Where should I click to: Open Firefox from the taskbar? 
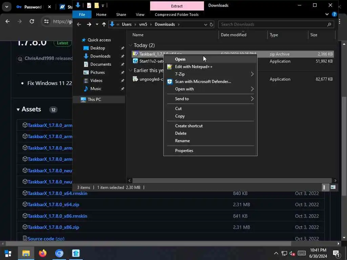[42, 253]
